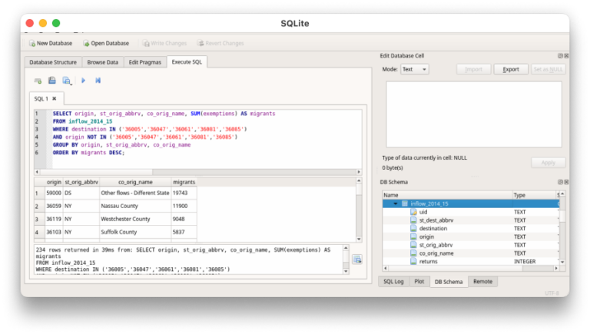Undock the DB Schema panel

[560, 182]
